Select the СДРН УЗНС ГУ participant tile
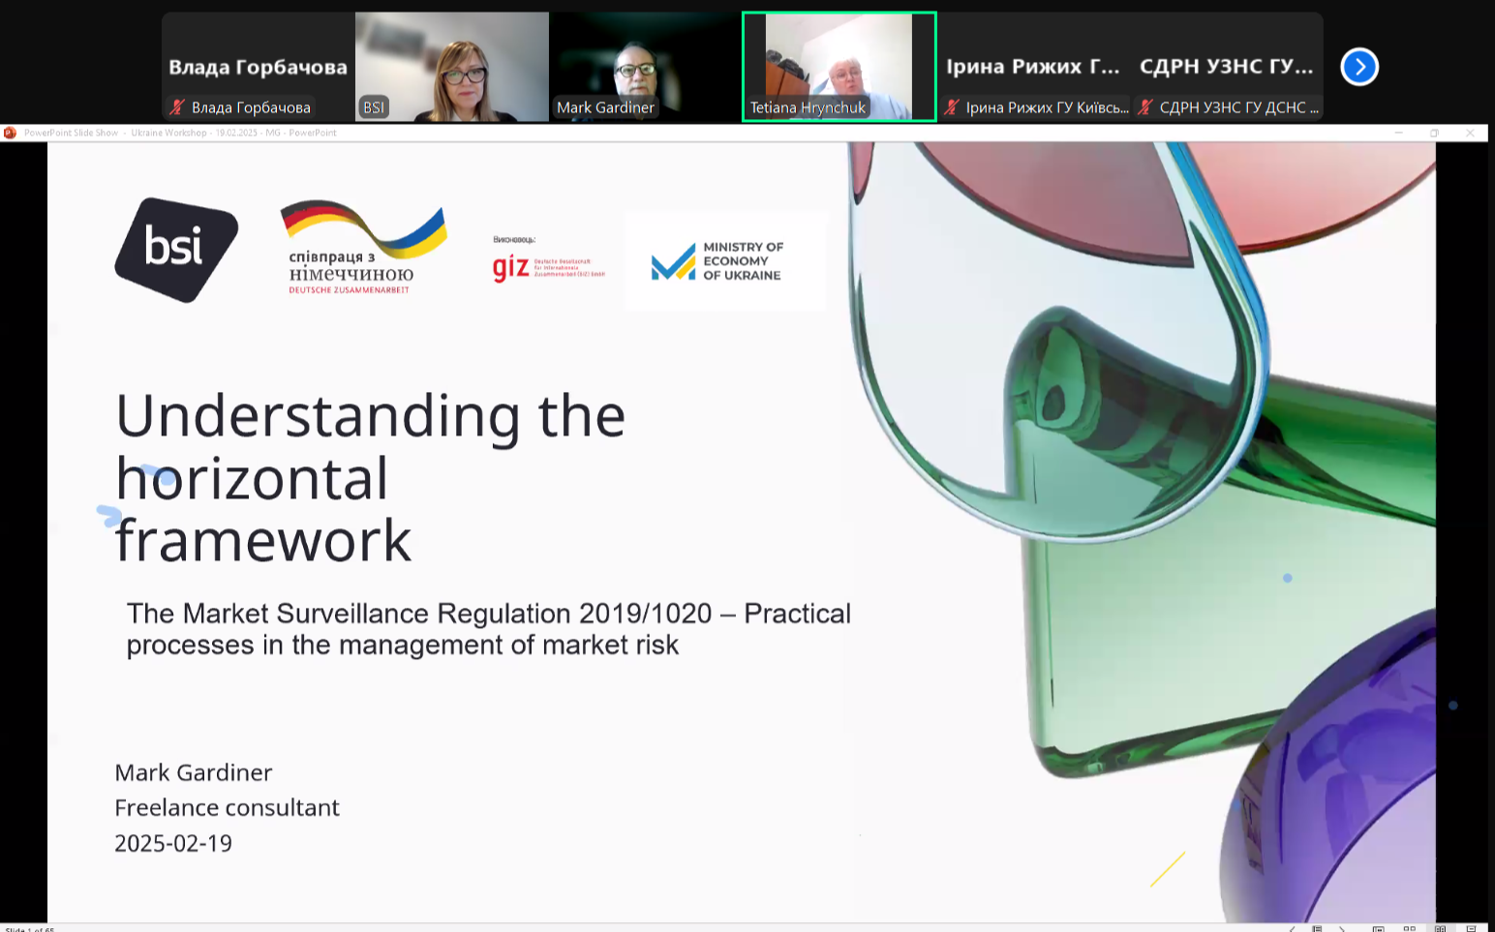Image resolution: width=1495 pixels, height=932 pixels. [1226, 67]
